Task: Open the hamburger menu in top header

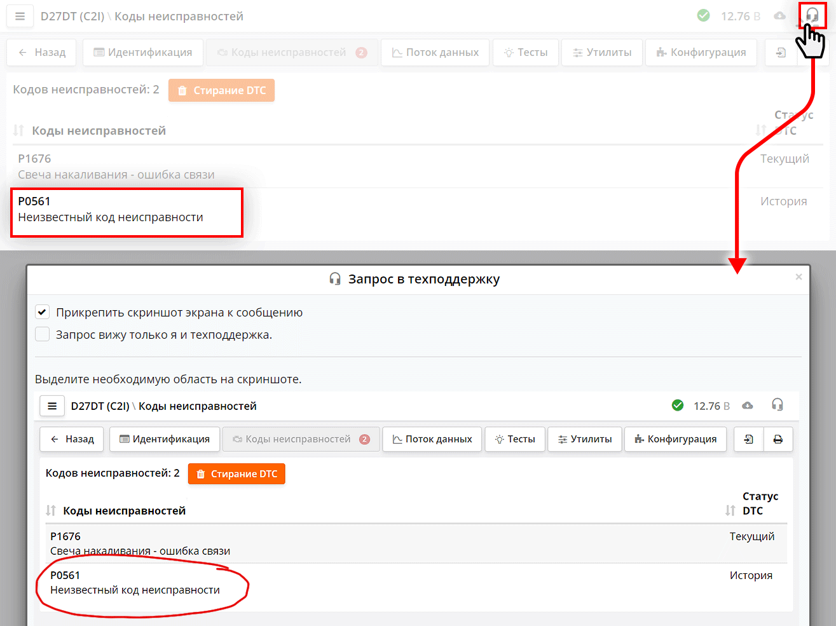Action: coord(20,17)
